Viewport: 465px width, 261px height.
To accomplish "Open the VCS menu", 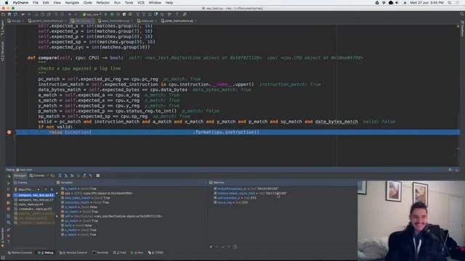I will tap(141, 3).
